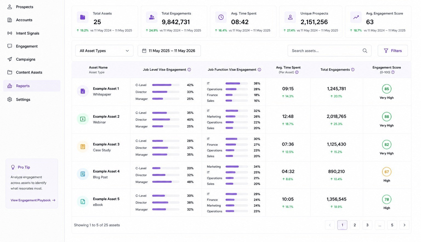Click the 85 engagement score badge
The image size is (421, 242).
387,89
